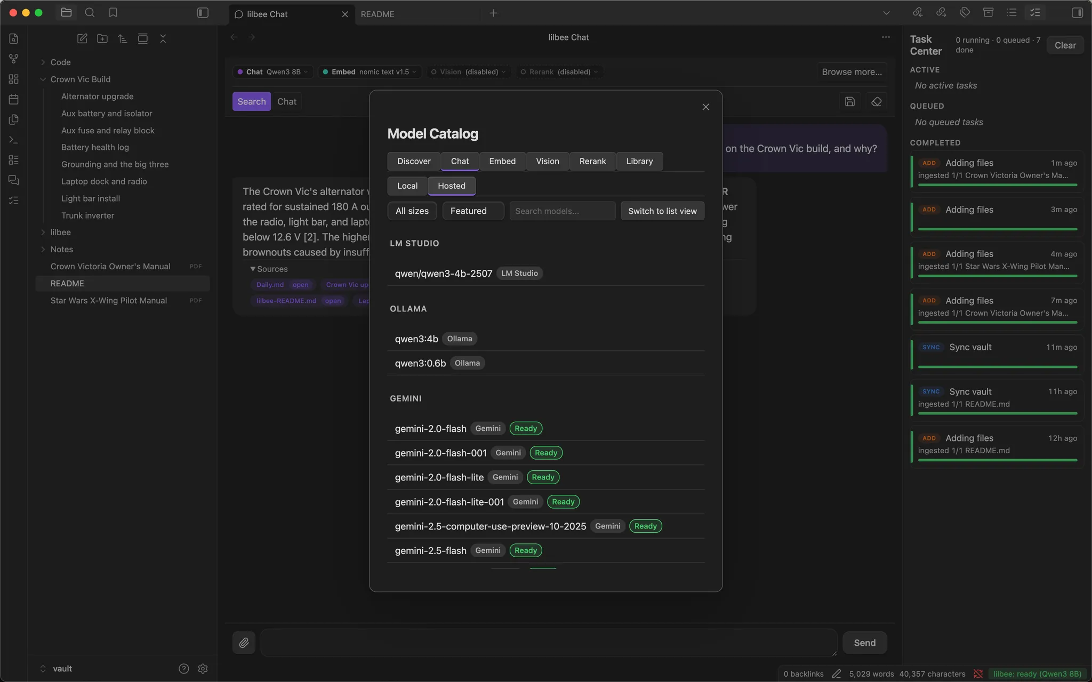Image resolution: width=1092 pixels, height=682 pixels.
Task: Open the Battery health log note
Action: pos(95,147)
